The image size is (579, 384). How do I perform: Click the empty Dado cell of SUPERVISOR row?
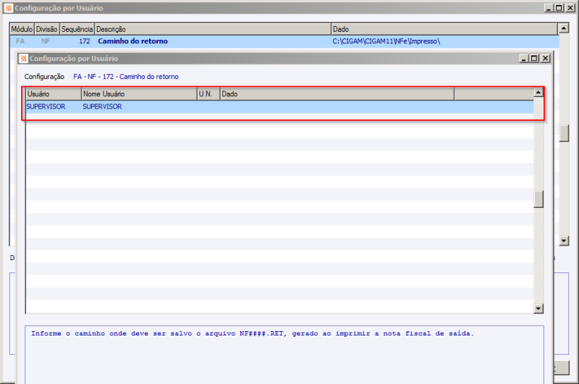[x=337, y=107]
